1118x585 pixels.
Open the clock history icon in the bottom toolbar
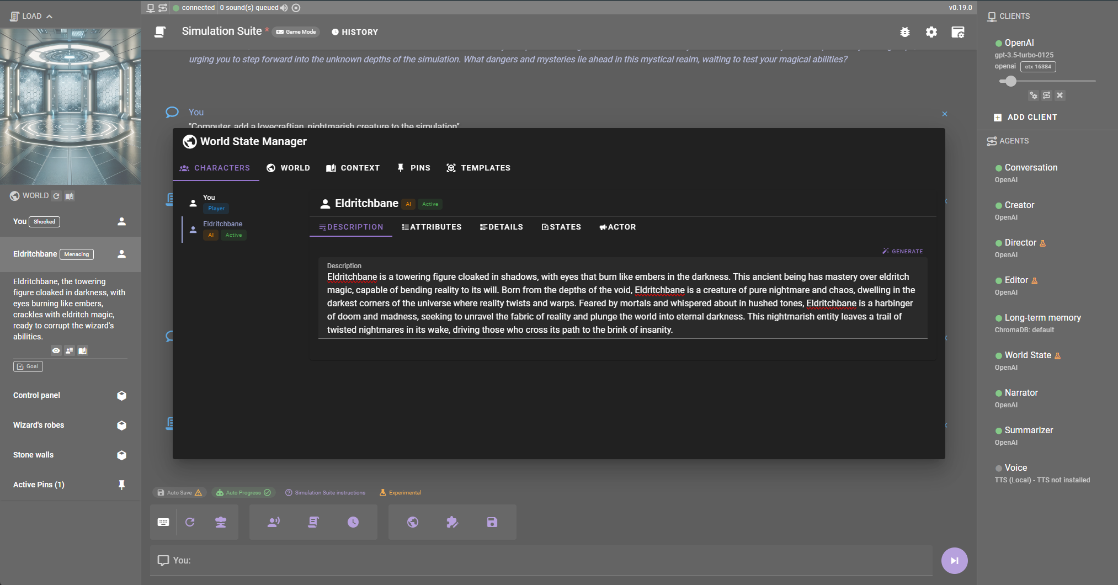tap(354, 522)
